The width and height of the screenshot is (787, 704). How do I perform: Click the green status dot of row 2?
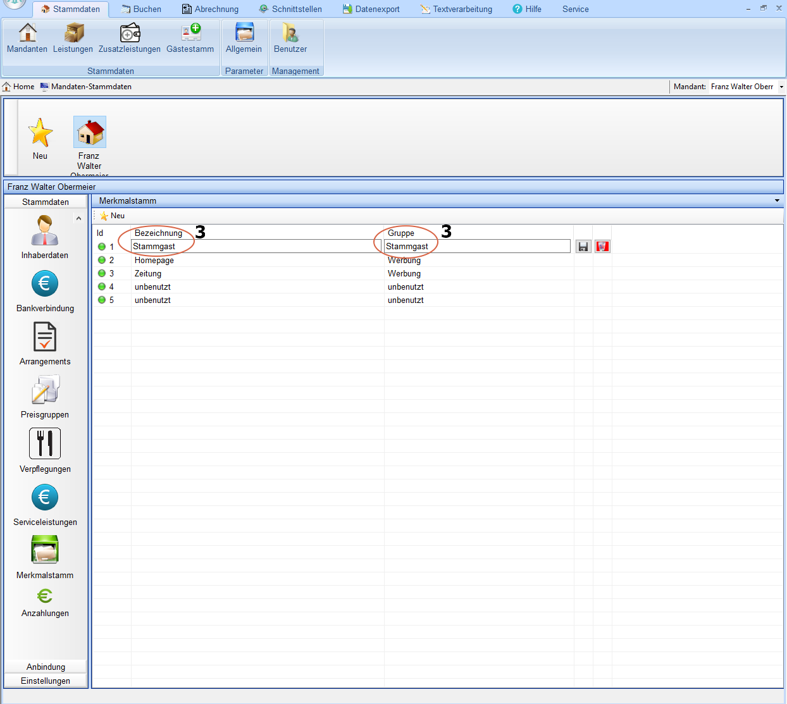tap(102, 260)
